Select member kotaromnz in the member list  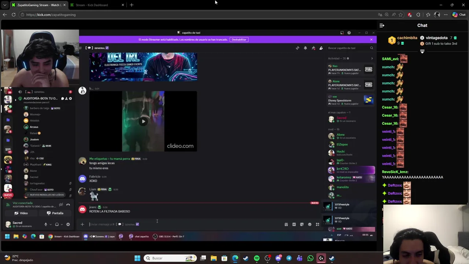(351, 179)
